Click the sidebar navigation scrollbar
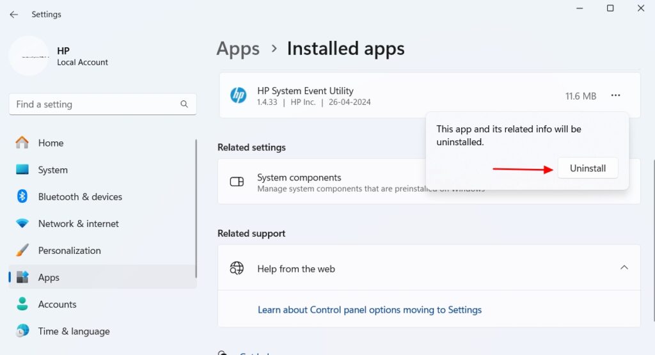Viewport: 655px width, 355px height. click(x=196, y=209)
